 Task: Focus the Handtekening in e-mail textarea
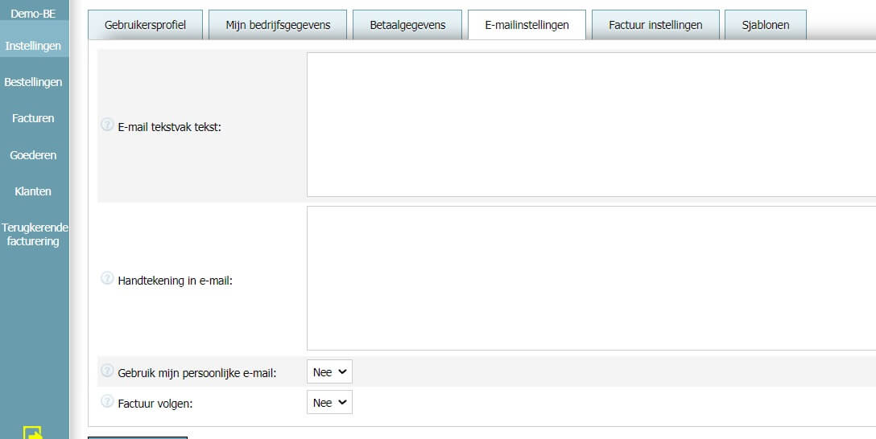pyautogui.click(x=591, y=278)
